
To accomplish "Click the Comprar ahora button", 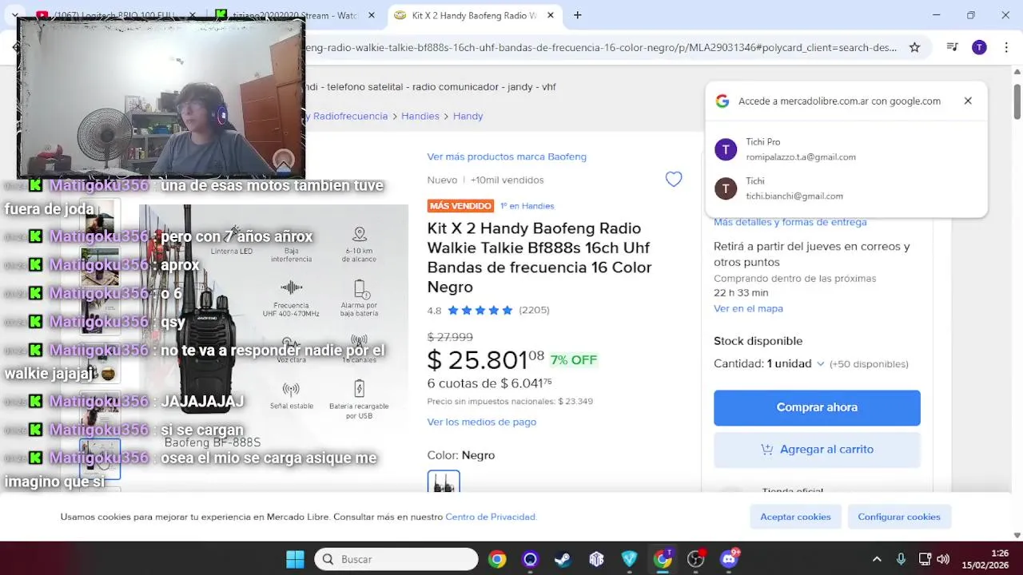I will point(817,407).
